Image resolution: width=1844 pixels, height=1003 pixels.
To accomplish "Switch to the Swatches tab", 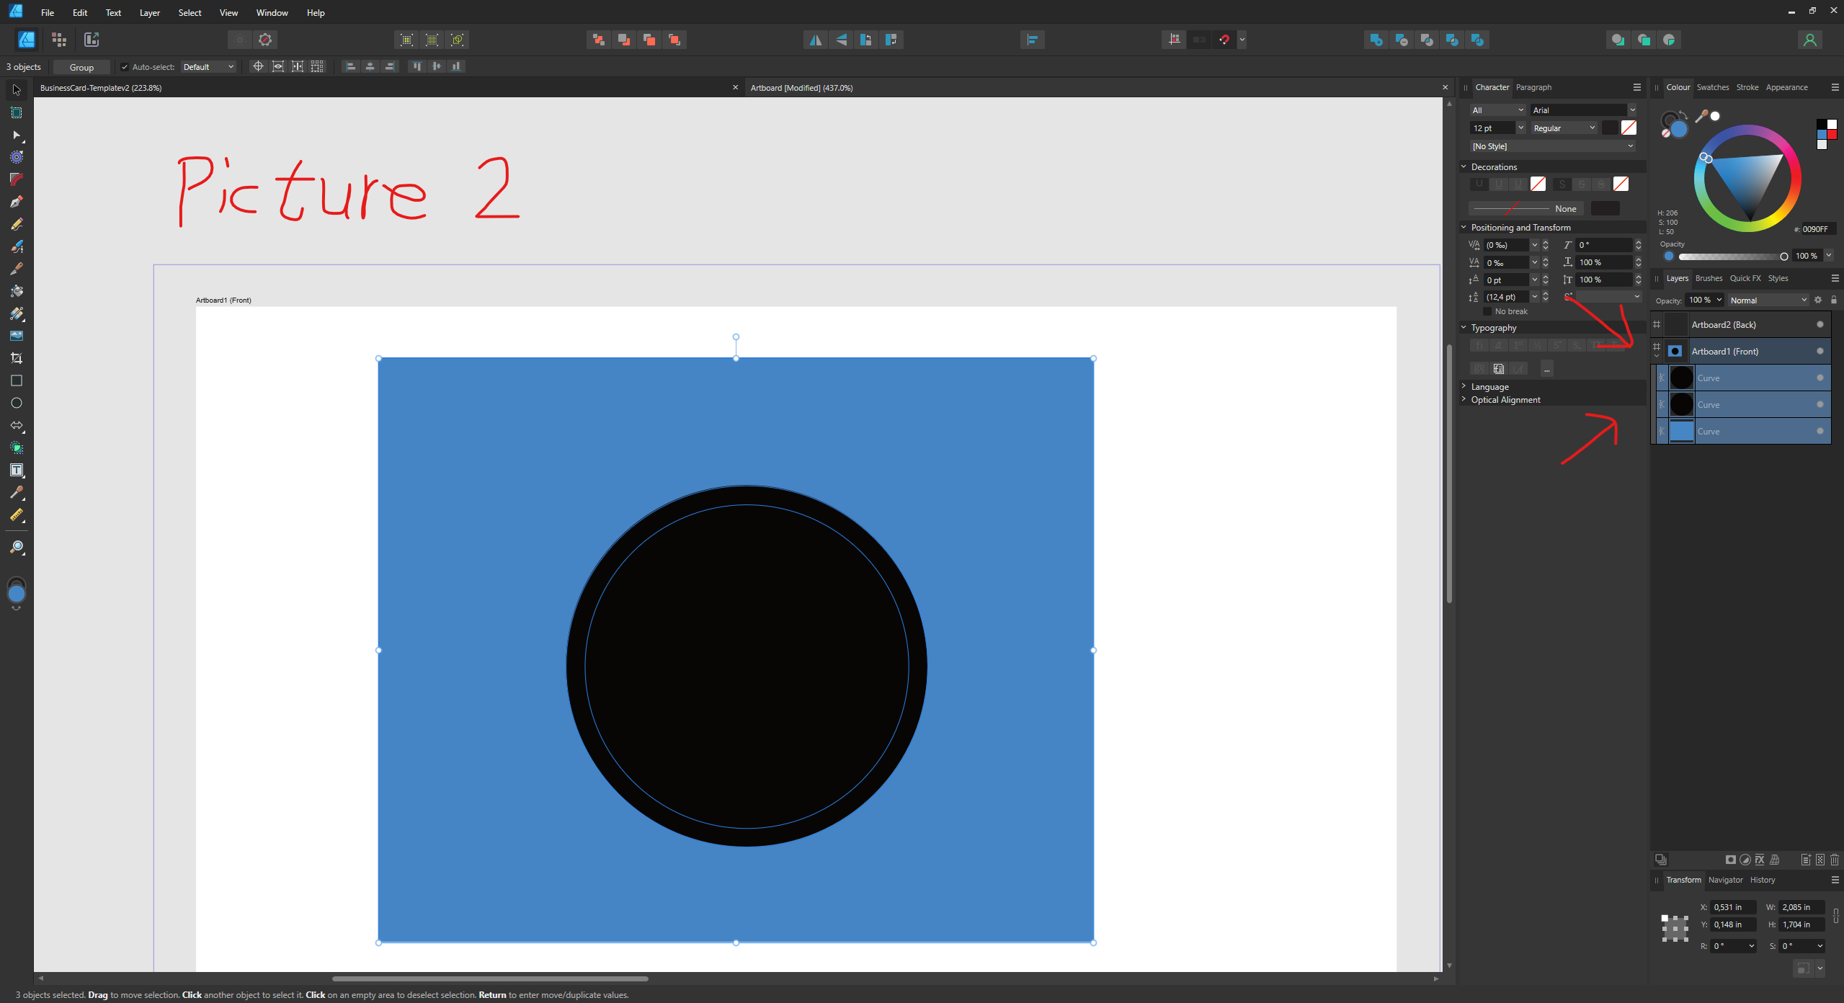I will pos(1712,87).
